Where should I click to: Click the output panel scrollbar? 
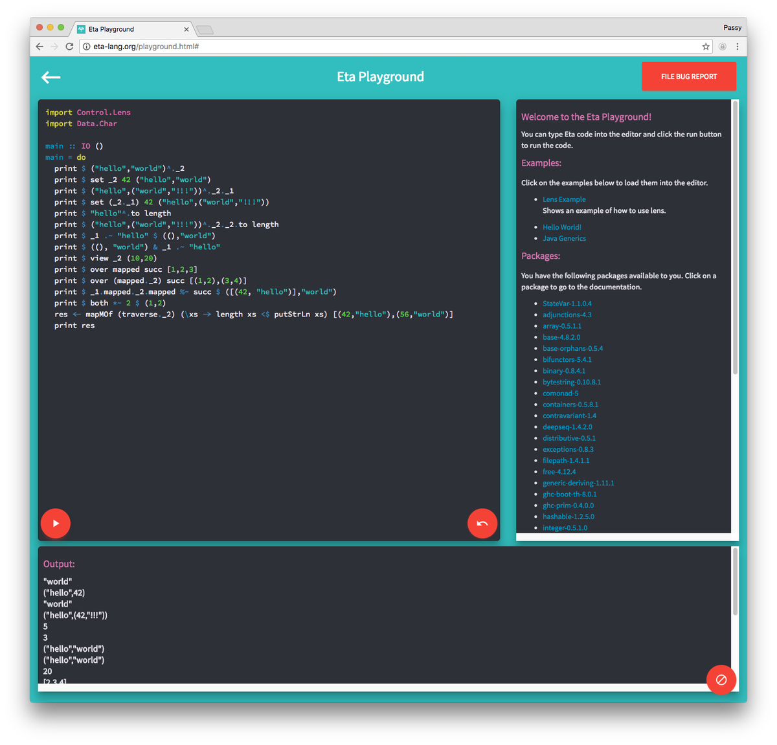point(735,581)
